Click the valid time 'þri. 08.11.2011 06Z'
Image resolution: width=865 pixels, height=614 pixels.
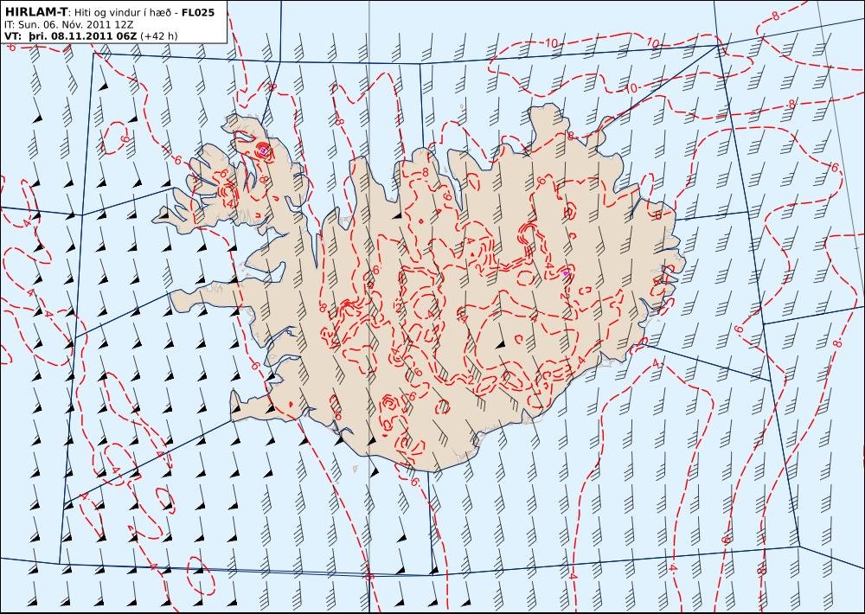(82, 35)
